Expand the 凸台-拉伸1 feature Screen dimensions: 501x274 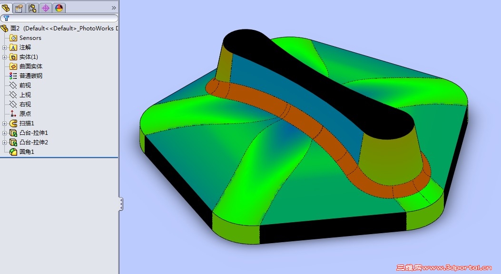[4, 133]
